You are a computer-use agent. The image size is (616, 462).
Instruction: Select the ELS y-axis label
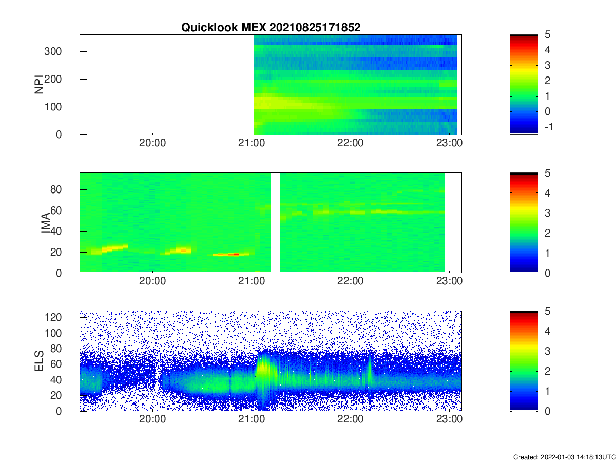coord(38,361)
